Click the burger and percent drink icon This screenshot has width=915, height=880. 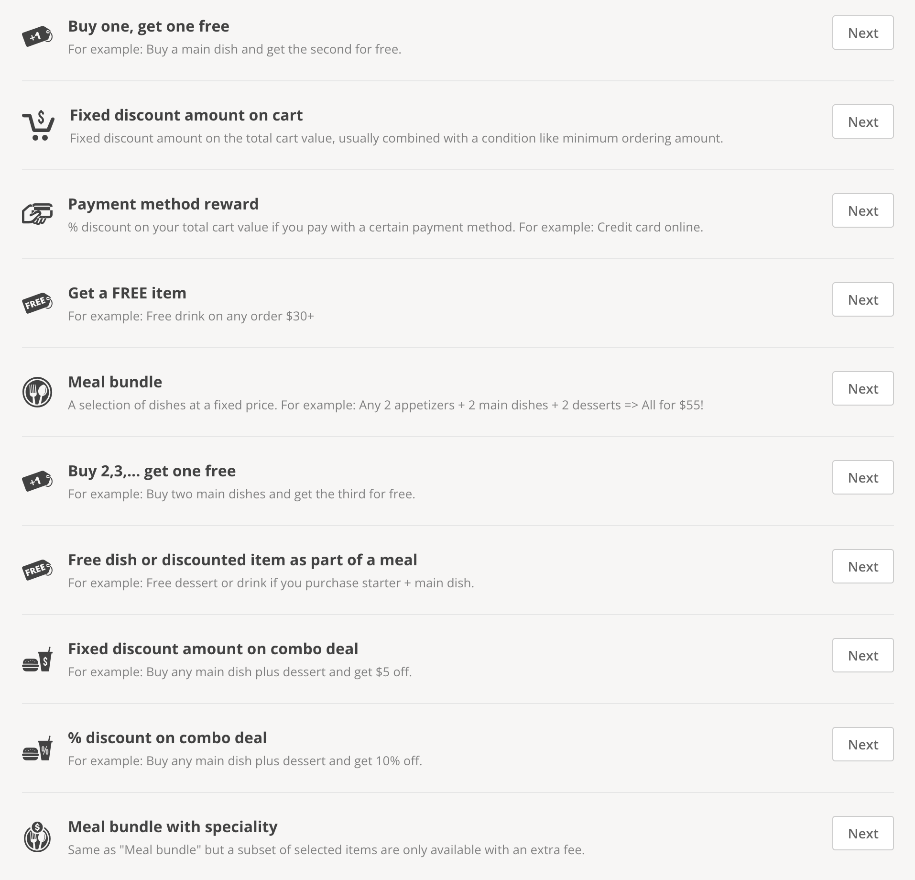(37, 749)
